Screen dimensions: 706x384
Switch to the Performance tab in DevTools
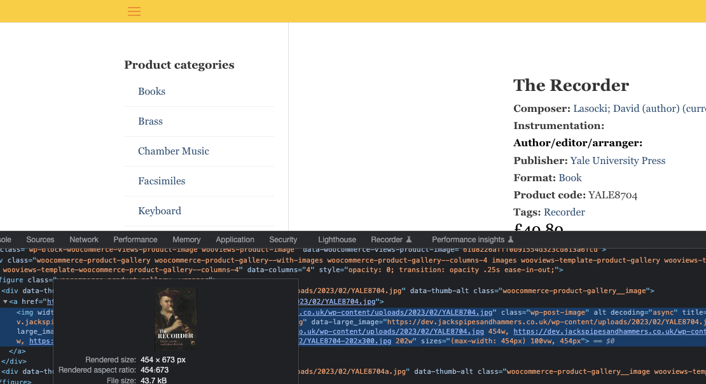135,240
